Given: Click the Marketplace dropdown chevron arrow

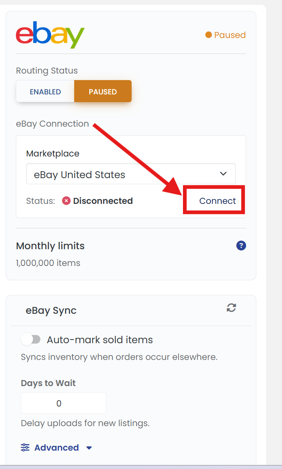Looking at the screenshot, I should [x=223, y=174].
